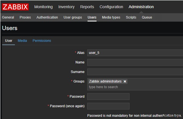
Task: Open the Inventory menu
Action: point(66,7)
